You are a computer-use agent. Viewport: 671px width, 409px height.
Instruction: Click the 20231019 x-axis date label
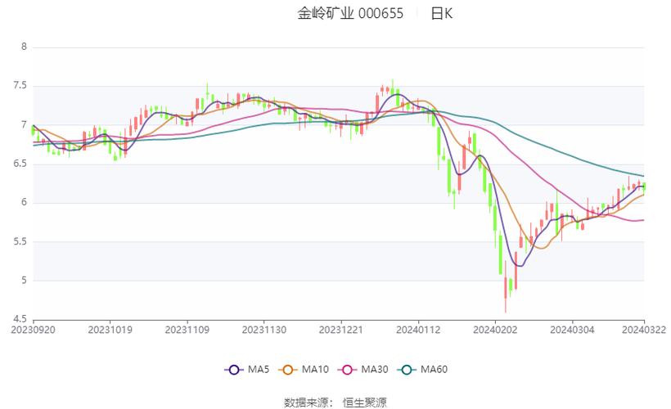tap(110, 330)
